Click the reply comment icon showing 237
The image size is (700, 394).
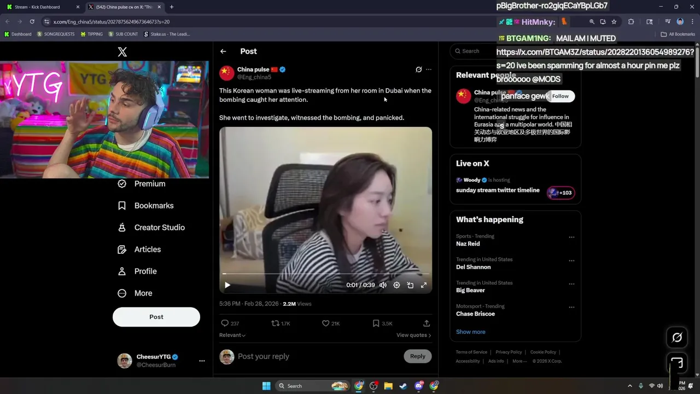pyautogui.click(x=230, y=323)
